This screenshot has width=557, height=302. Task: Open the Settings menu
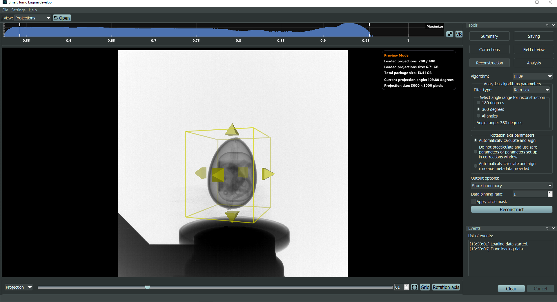[18, 10]
